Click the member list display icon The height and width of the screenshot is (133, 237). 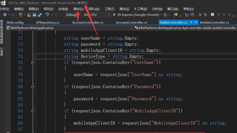(192, 15)
